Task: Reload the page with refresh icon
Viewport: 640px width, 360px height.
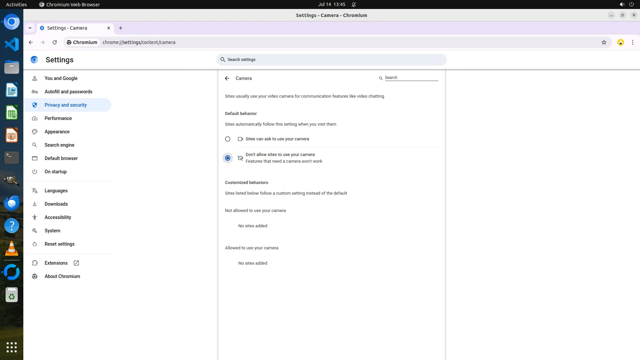Action: (55, 42)
